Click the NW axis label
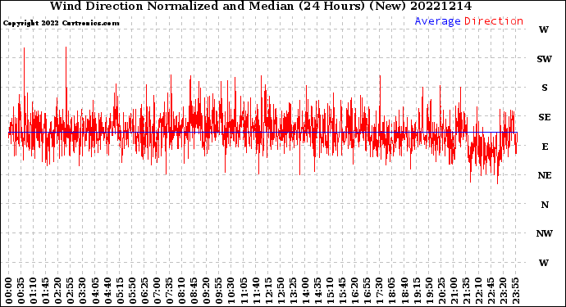This screenshot has width=566, height=307. [544, 234]
